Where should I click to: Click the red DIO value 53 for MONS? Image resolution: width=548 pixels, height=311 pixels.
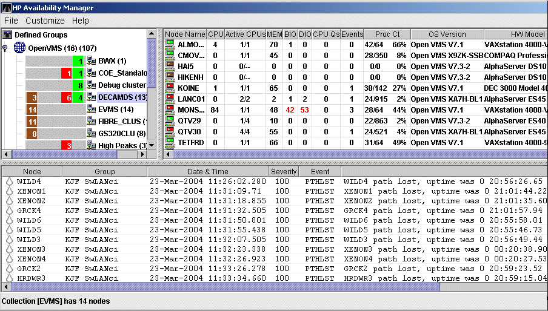point(304,110)
